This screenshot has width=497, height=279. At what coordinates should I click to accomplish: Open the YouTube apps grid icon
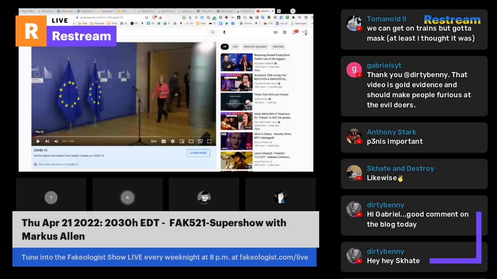click(x=285, y=33)
